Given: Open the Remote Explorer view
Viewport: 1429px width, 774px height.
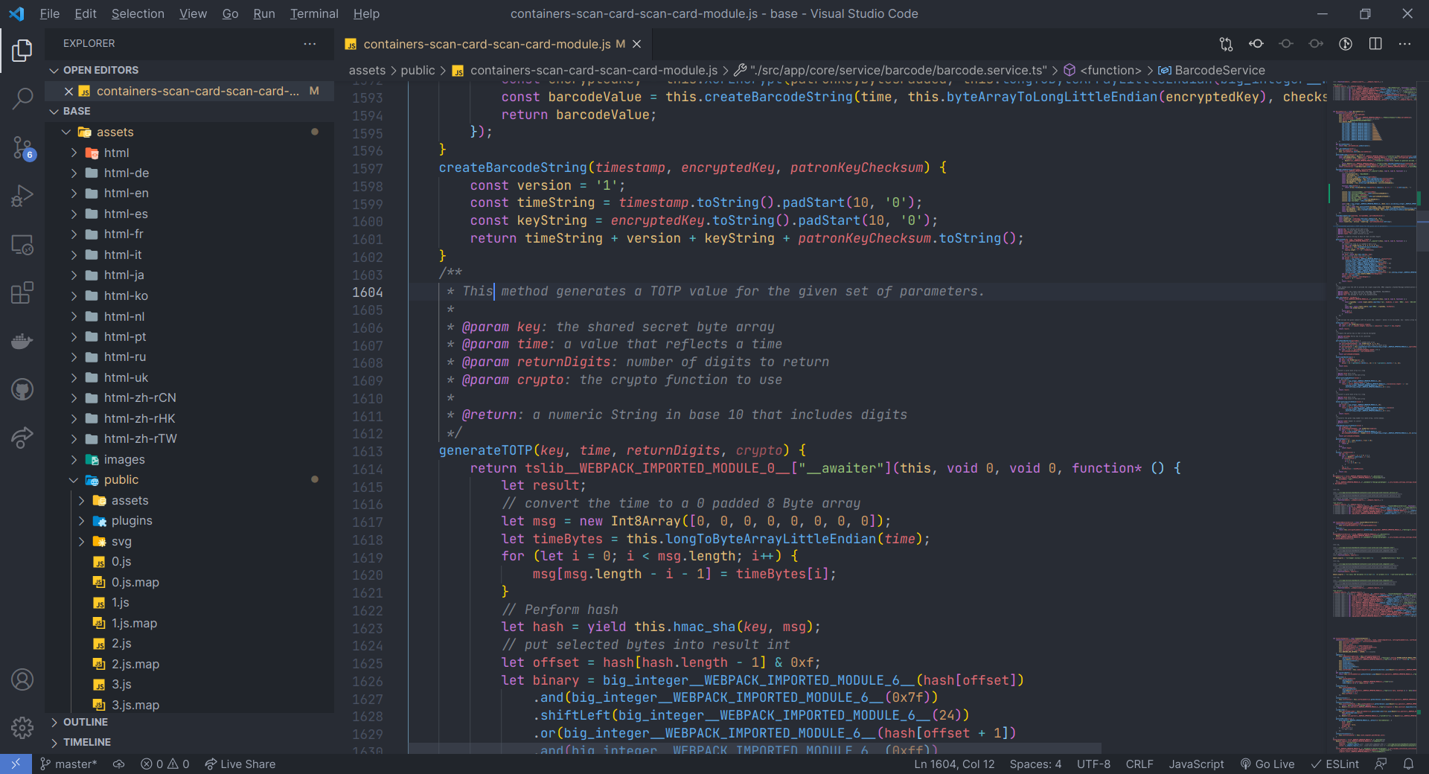Looking at the screenshot, I should pos(22,245).
